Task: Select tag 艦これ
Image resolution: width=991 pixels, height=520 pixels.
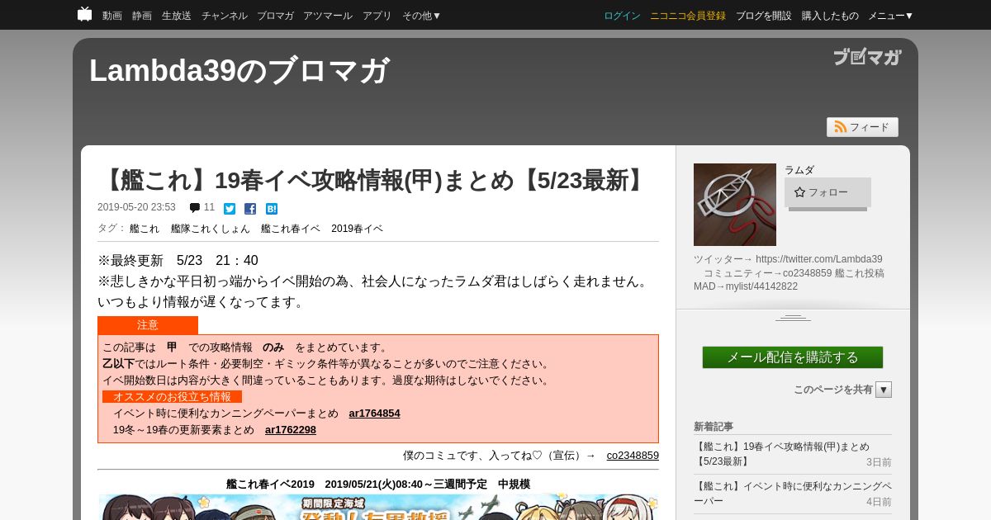Action: point(145,229)
